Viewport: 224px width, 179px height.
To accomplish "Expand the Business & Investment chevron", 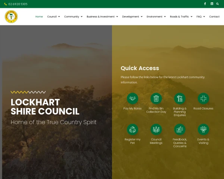I will pyautogui.click(x=117, y=16).
